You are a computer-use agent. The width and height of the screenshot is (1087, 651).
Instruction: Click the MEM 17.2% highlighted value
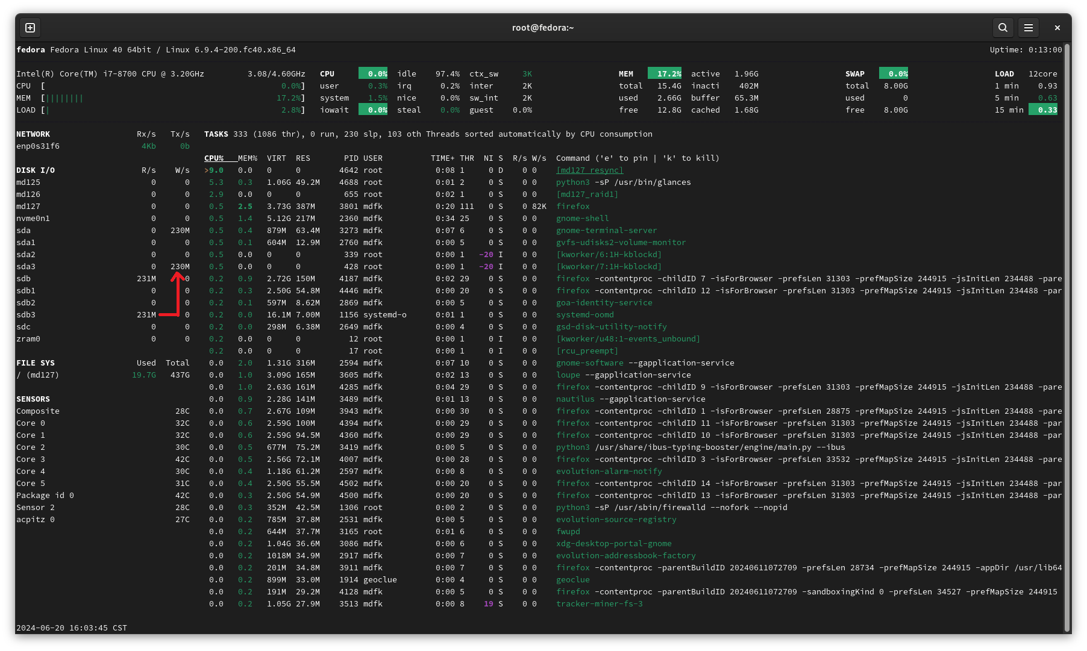click(665, 73)
